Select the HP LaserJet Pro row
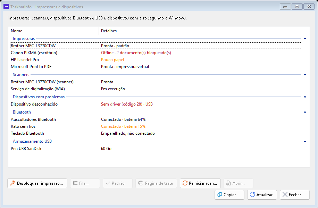The width and height of the screenshot is (318, 208). (x=156, y=60)
